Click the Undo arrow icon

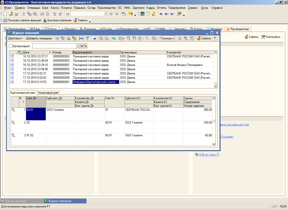click(x=54, y=14)
